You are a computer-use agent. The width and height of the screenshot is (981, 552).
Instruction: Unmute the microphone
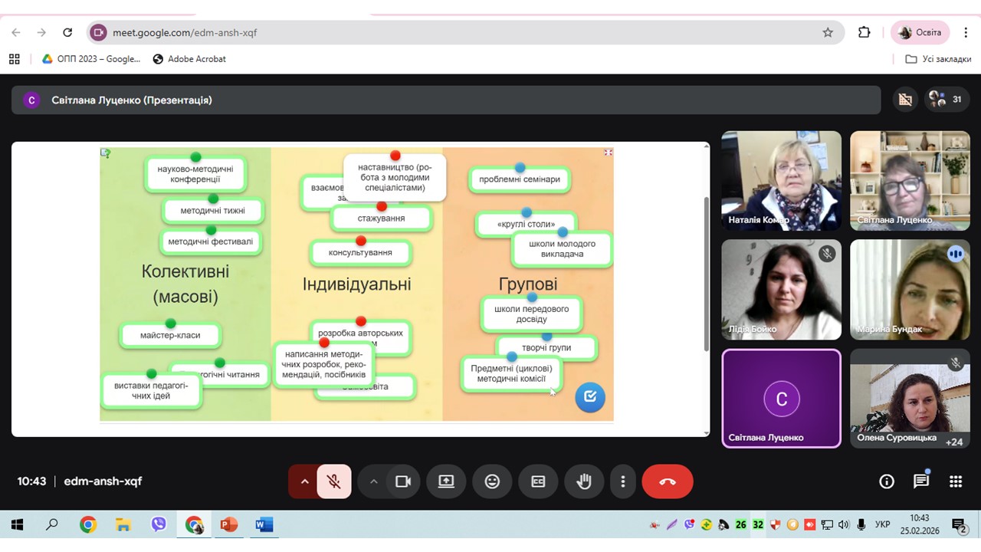[x=333, y=481]
